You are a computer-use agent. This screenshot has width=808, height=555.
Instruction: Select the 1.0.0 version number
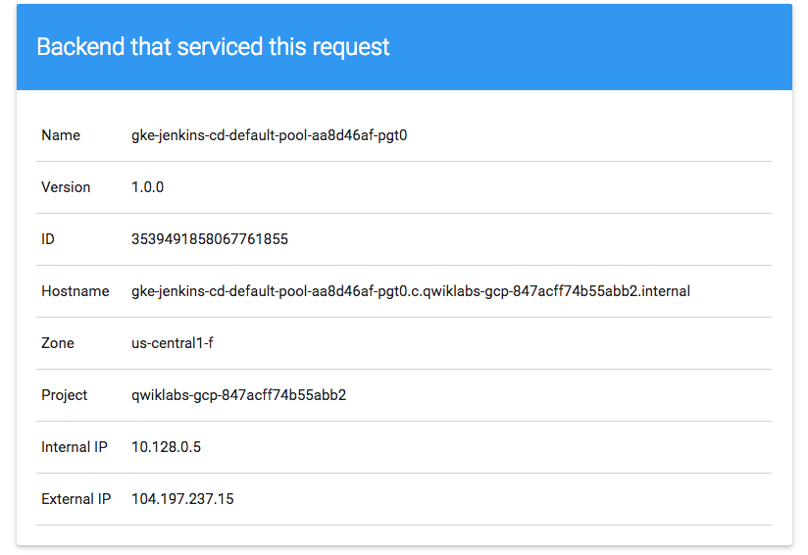[147, 187]
